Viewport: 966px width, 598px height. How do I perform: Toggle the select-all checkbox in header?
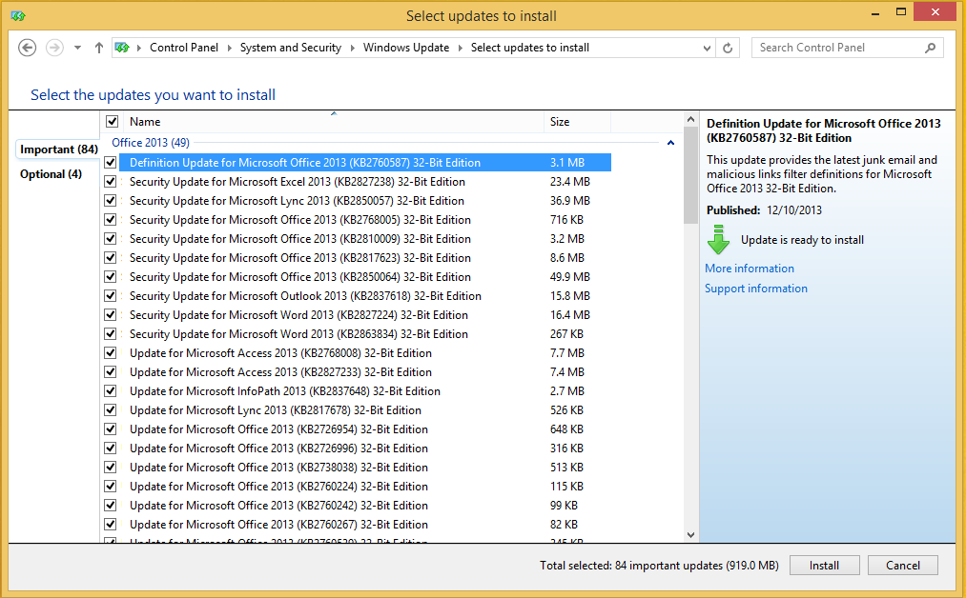pyautogui.click(x=112, y=121)
